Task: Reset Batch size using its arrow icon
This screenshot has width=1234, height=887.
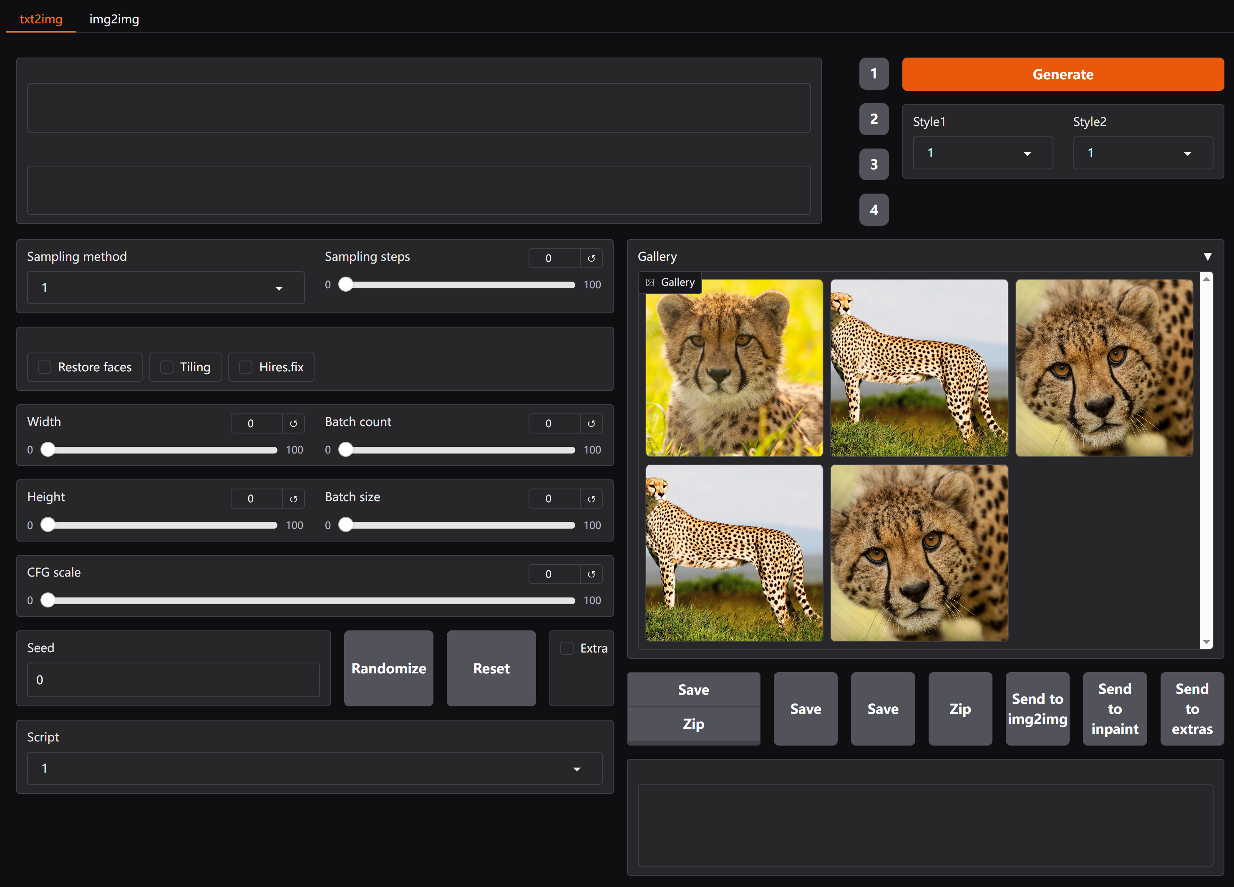Action: 591,499
